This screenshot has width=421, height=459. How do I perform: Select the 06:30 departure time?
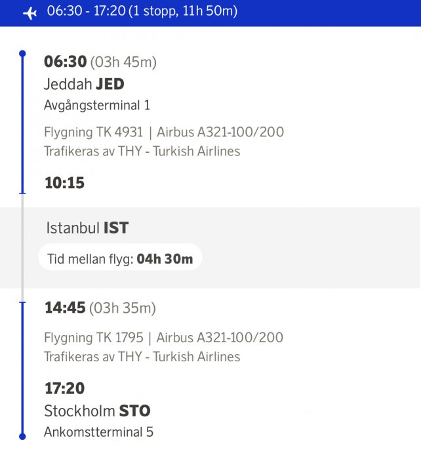pyautogui.click(x=65, y=62)
